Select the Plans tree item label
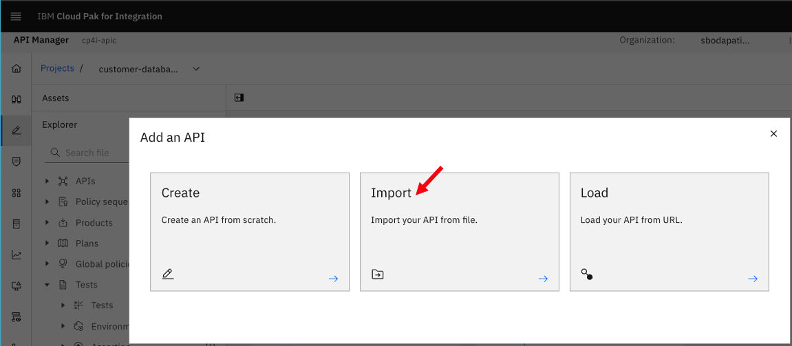This screenshot has height=346, width=792. pyautogui.click(x=87, y=243)
